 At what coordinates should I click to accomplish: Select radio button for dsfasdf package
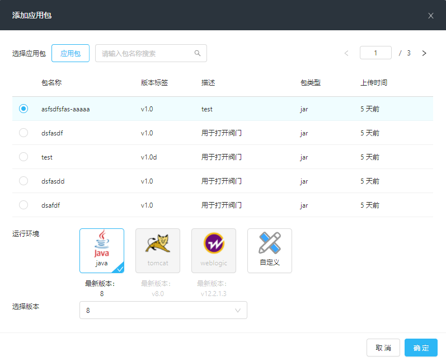pos(24,133)
